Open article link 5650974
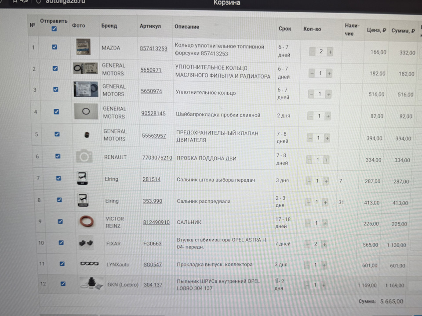The height and width of the screenshot is (316, 422). tap(152, 91)
